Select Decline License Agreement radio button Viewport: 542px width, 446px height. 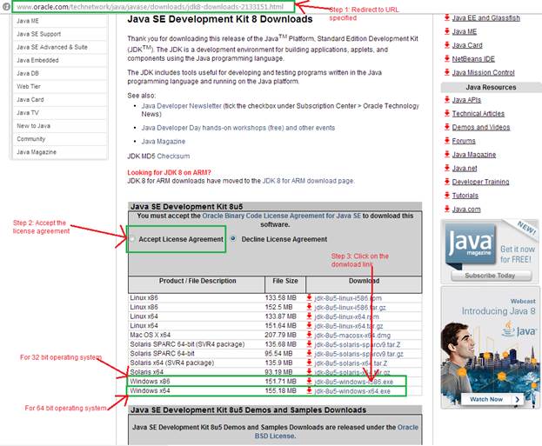point(233,238)
